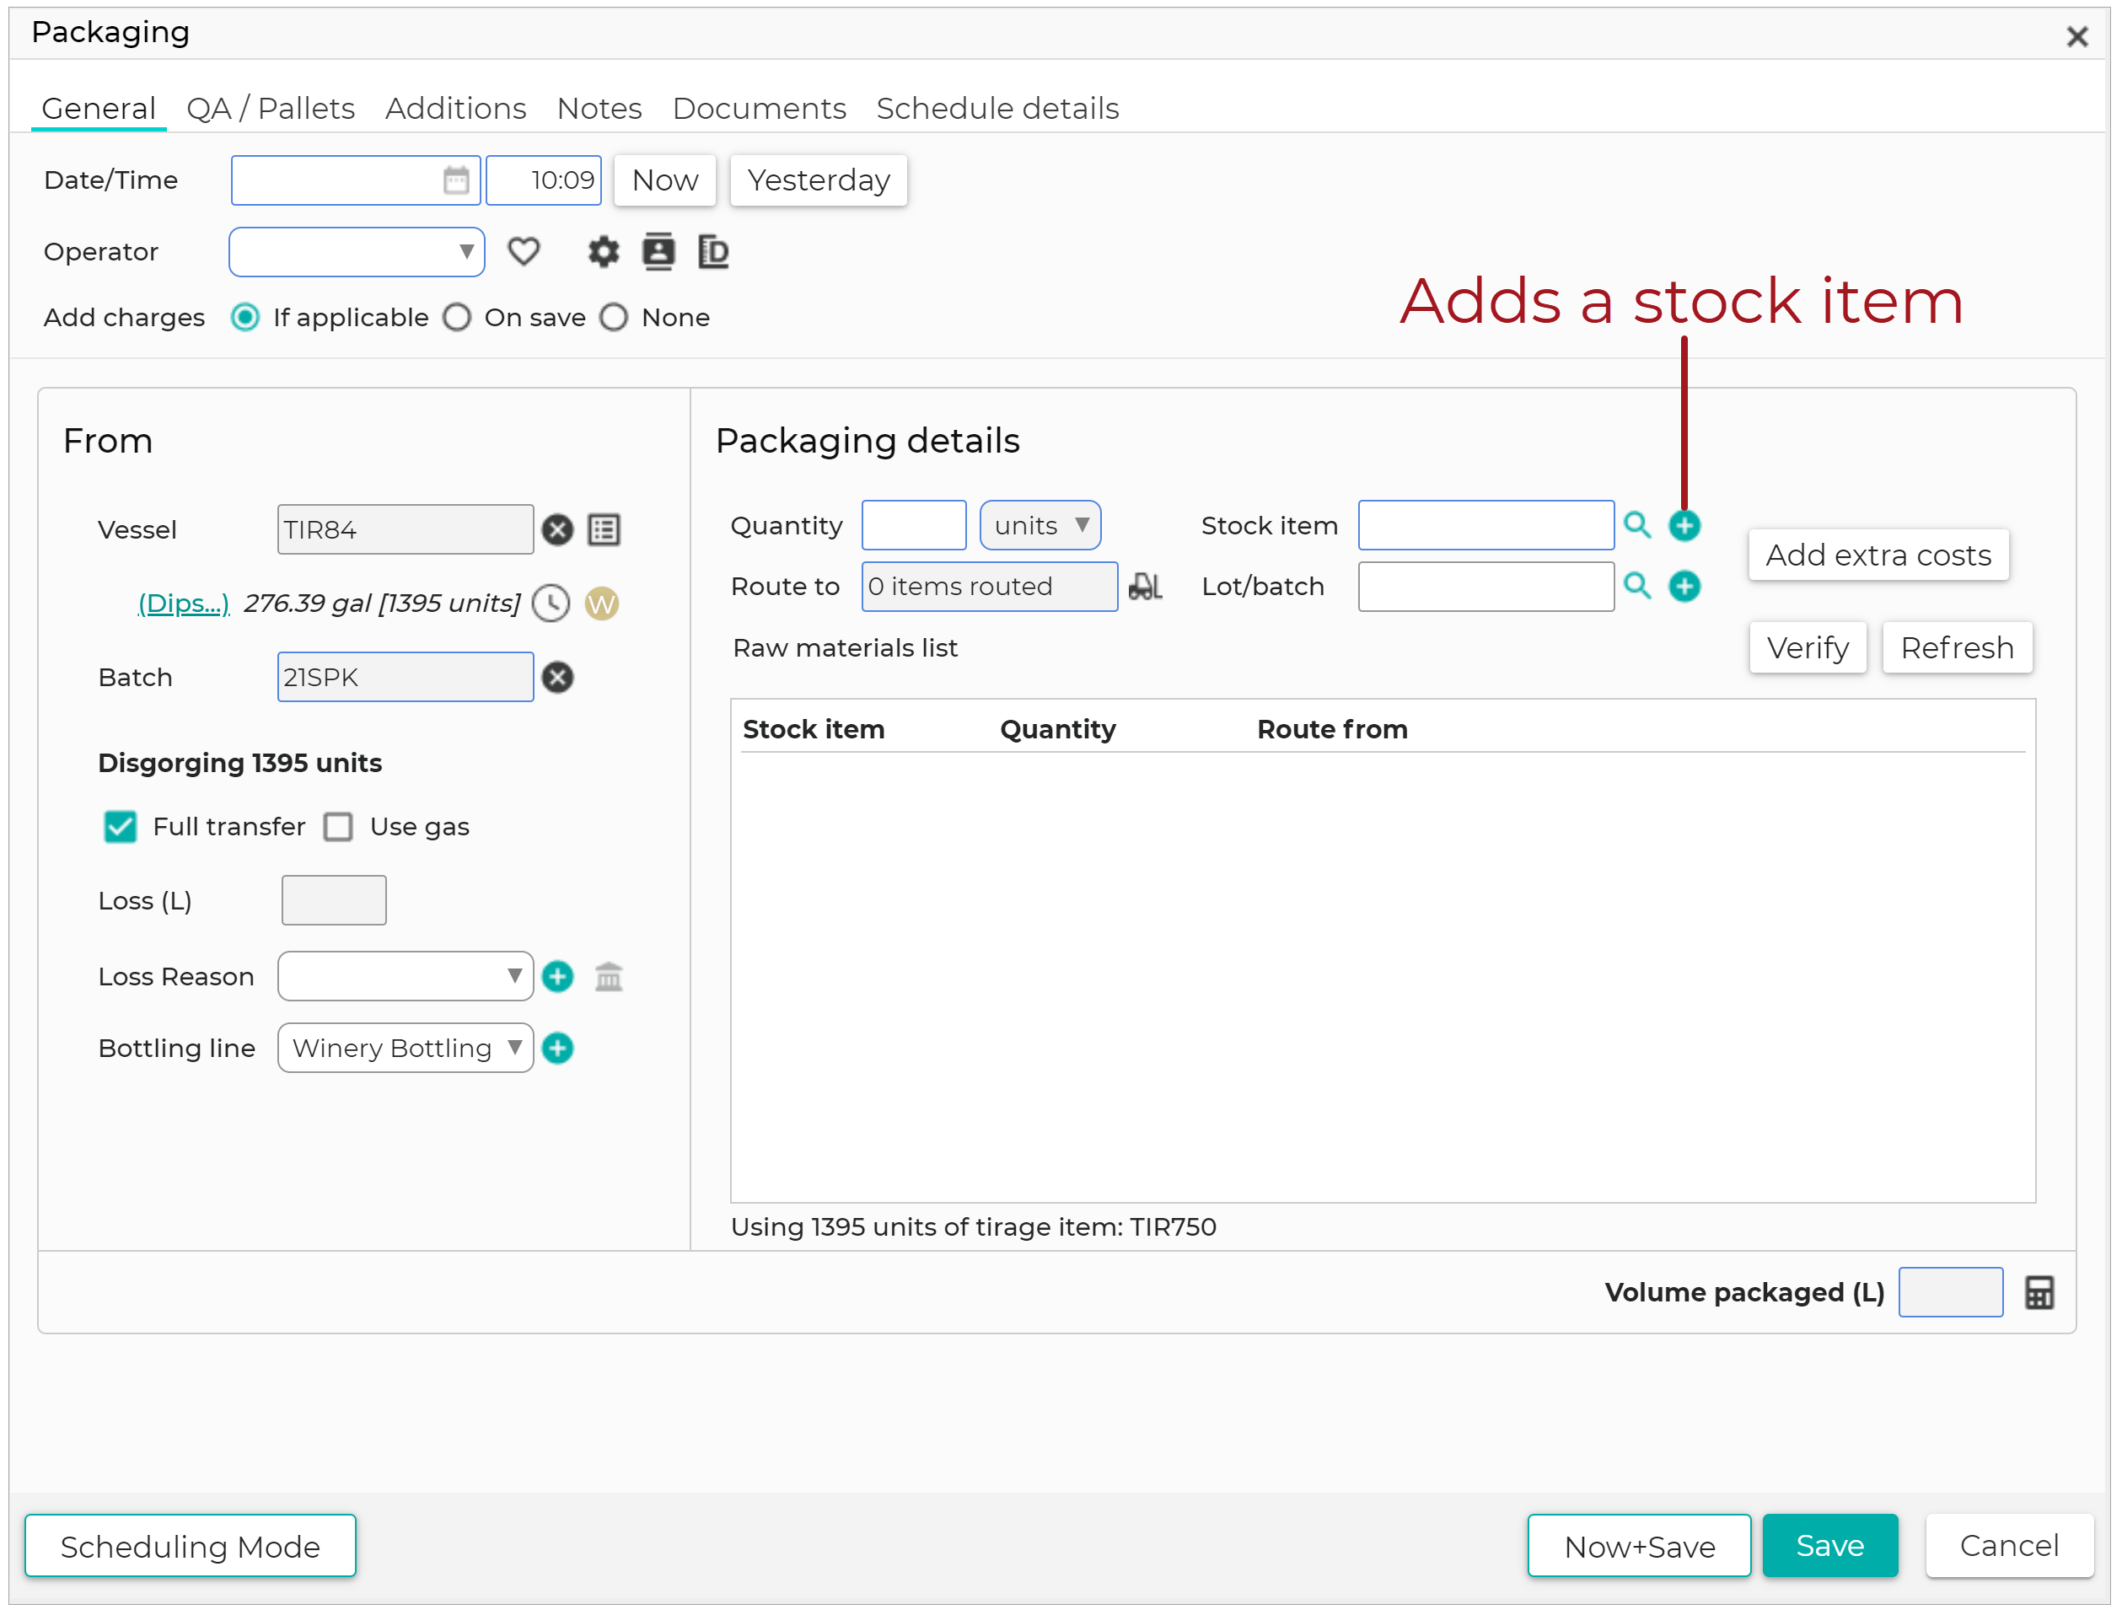Click the Now button
The width and height of the screenshot is (2122, 1615).
point(665,180)
